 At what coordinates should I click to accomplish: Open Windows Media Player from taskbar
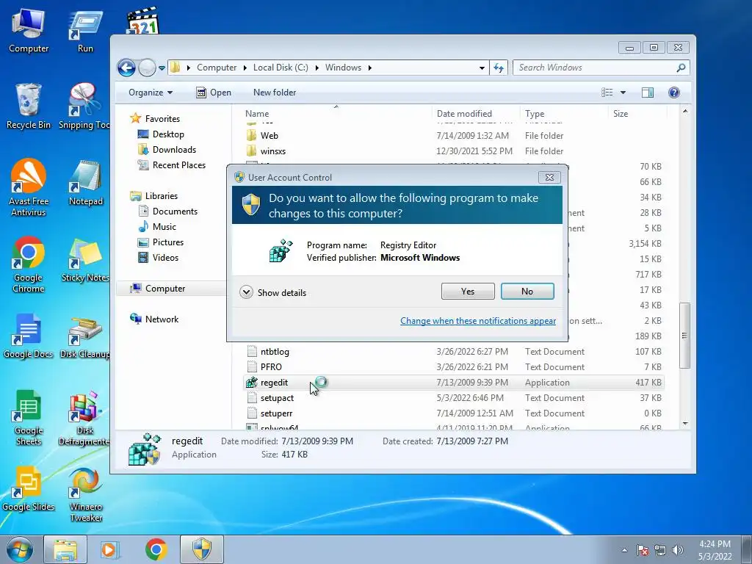(x=110, y=549)
